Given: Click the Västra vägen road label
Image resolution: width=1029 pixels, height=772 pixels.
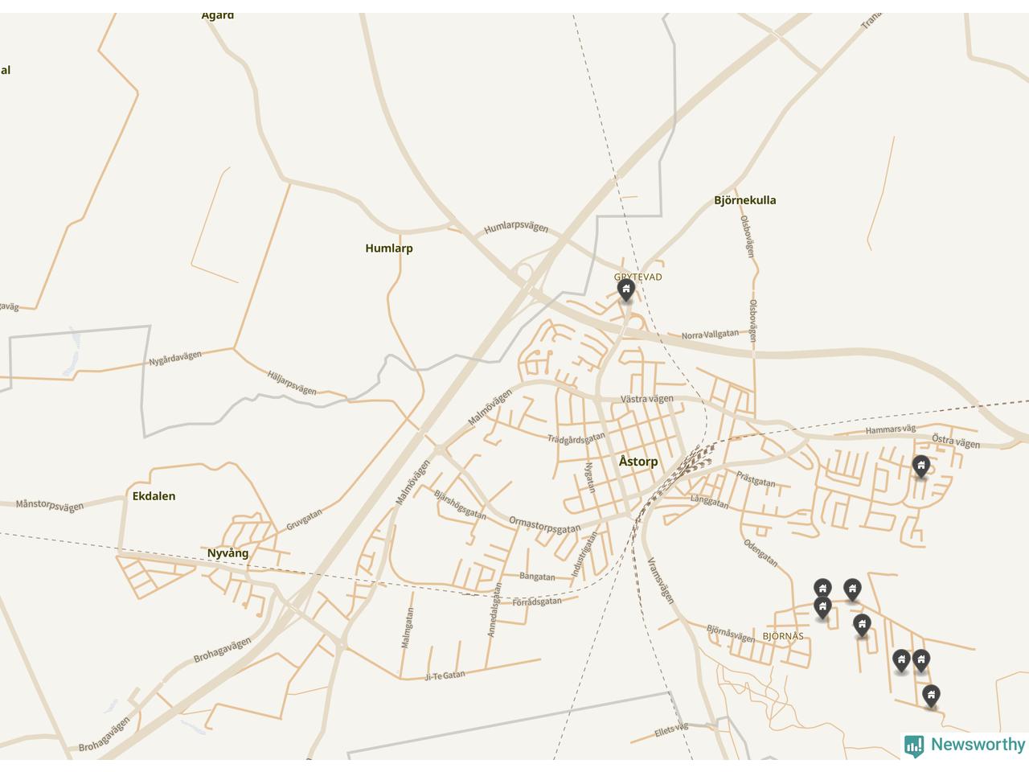Looking at the screenshot, I should click(x=647, y=399).
